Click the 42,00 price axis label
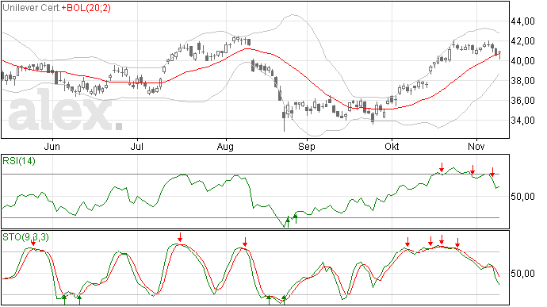This screenshot has height=307, width=547. (522, 41)
